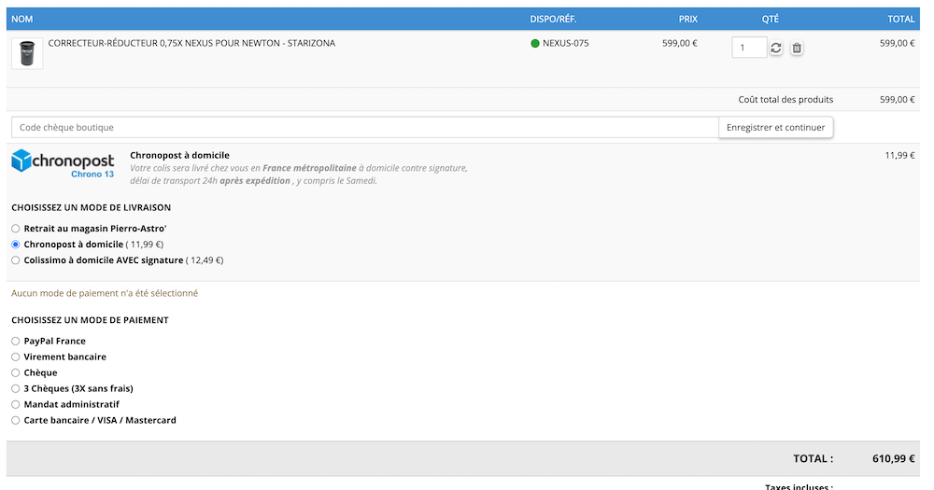Viewport: 934px width, 490px height.
Task: Select Chronopost à domicile delivery option
Action: point(16,245)
